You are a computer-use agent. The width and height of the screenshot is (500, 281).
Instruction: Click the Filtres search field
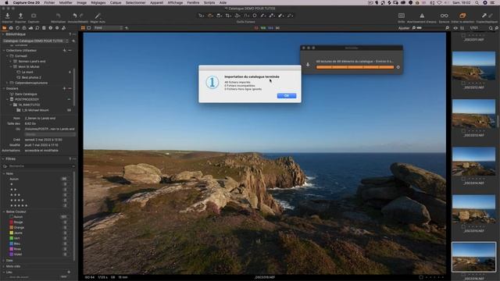pos(38,166)
